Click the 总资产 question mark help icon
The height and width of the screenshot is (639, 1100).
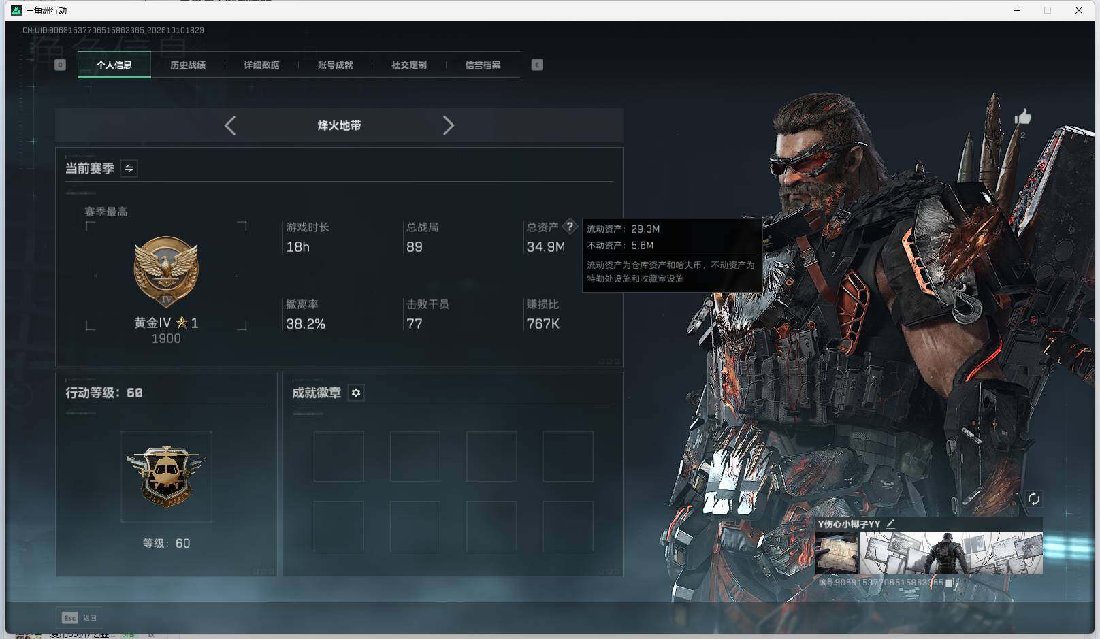click(x=570, y=227)
